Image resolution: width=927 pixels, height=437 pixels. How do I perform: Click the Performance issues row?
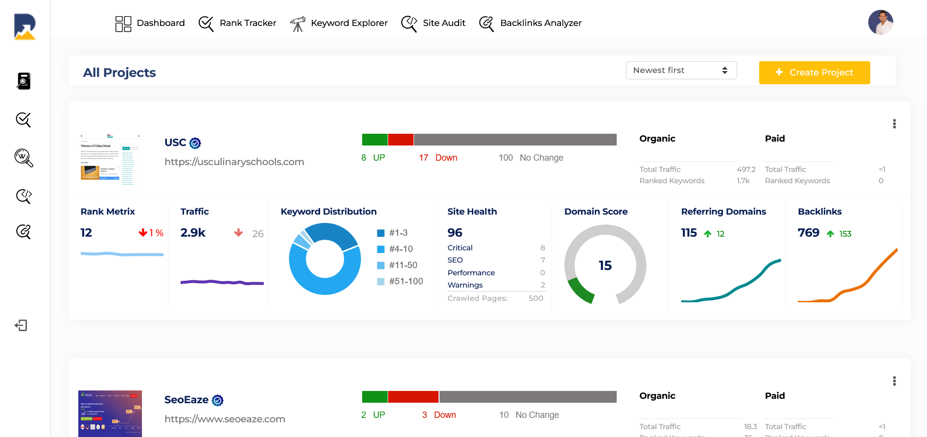click(496, 273)
